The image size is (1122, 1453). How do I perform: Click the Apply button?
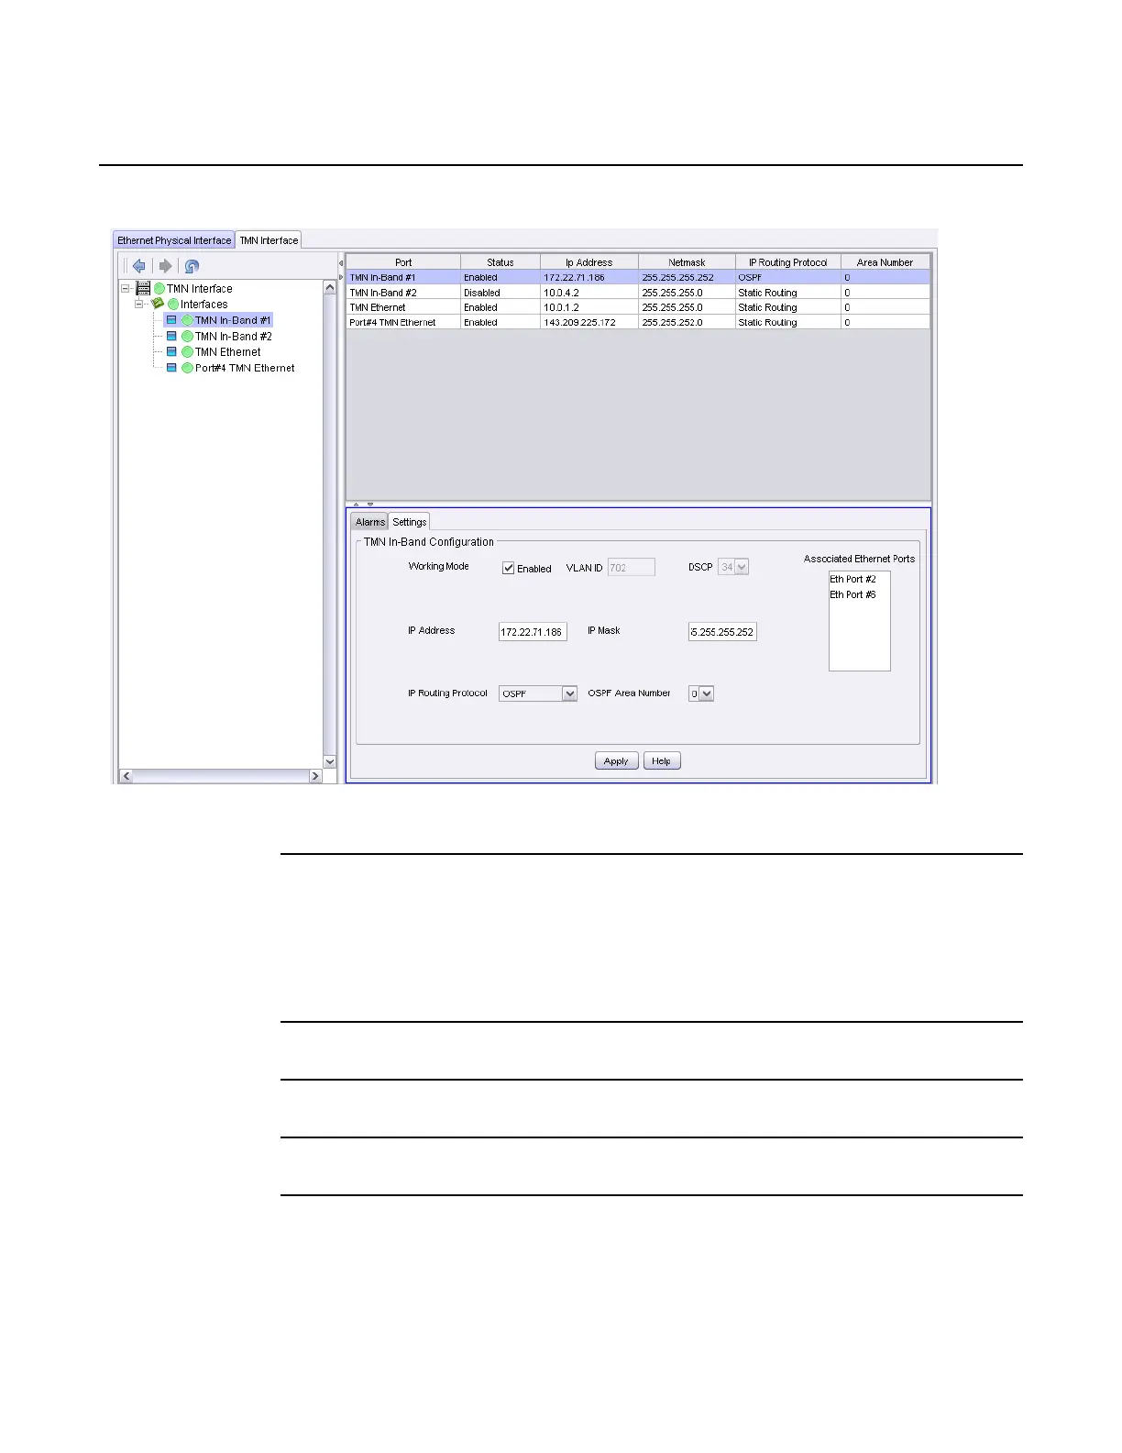click(616, 761)
